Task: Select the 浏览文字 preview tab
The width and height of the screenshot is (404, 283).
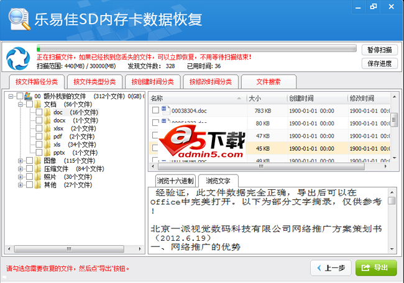Action: (218, 181)
